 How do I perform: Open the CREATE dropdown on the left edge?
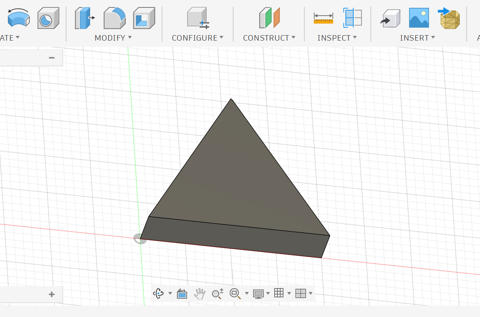click(10, 38)
